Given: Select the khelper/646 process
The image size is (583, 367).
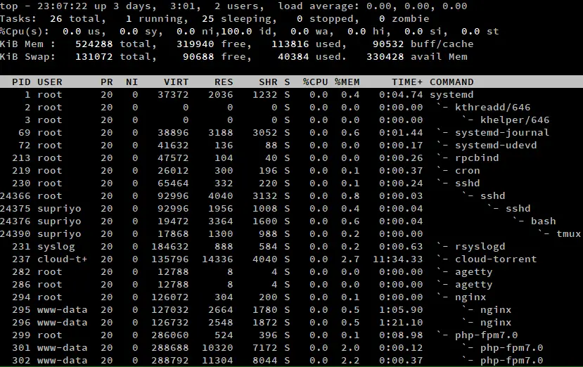Looking at the screenshot, I should coord(291,120).
